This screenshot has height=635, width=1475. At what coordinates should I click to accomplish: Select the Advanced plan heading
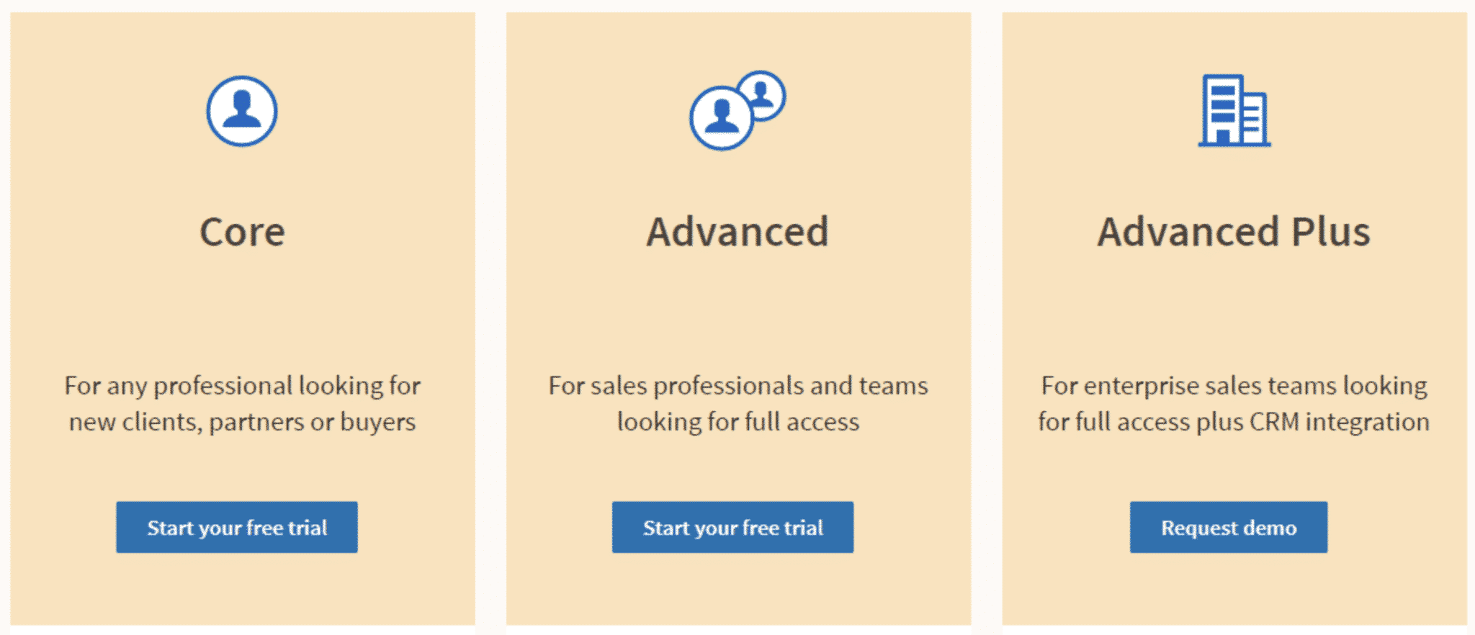(736, 231)
